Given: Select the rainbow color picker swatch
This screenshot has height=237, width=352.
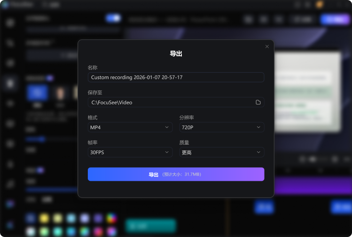Looking at the screenshot, I should tap(111, 218).
